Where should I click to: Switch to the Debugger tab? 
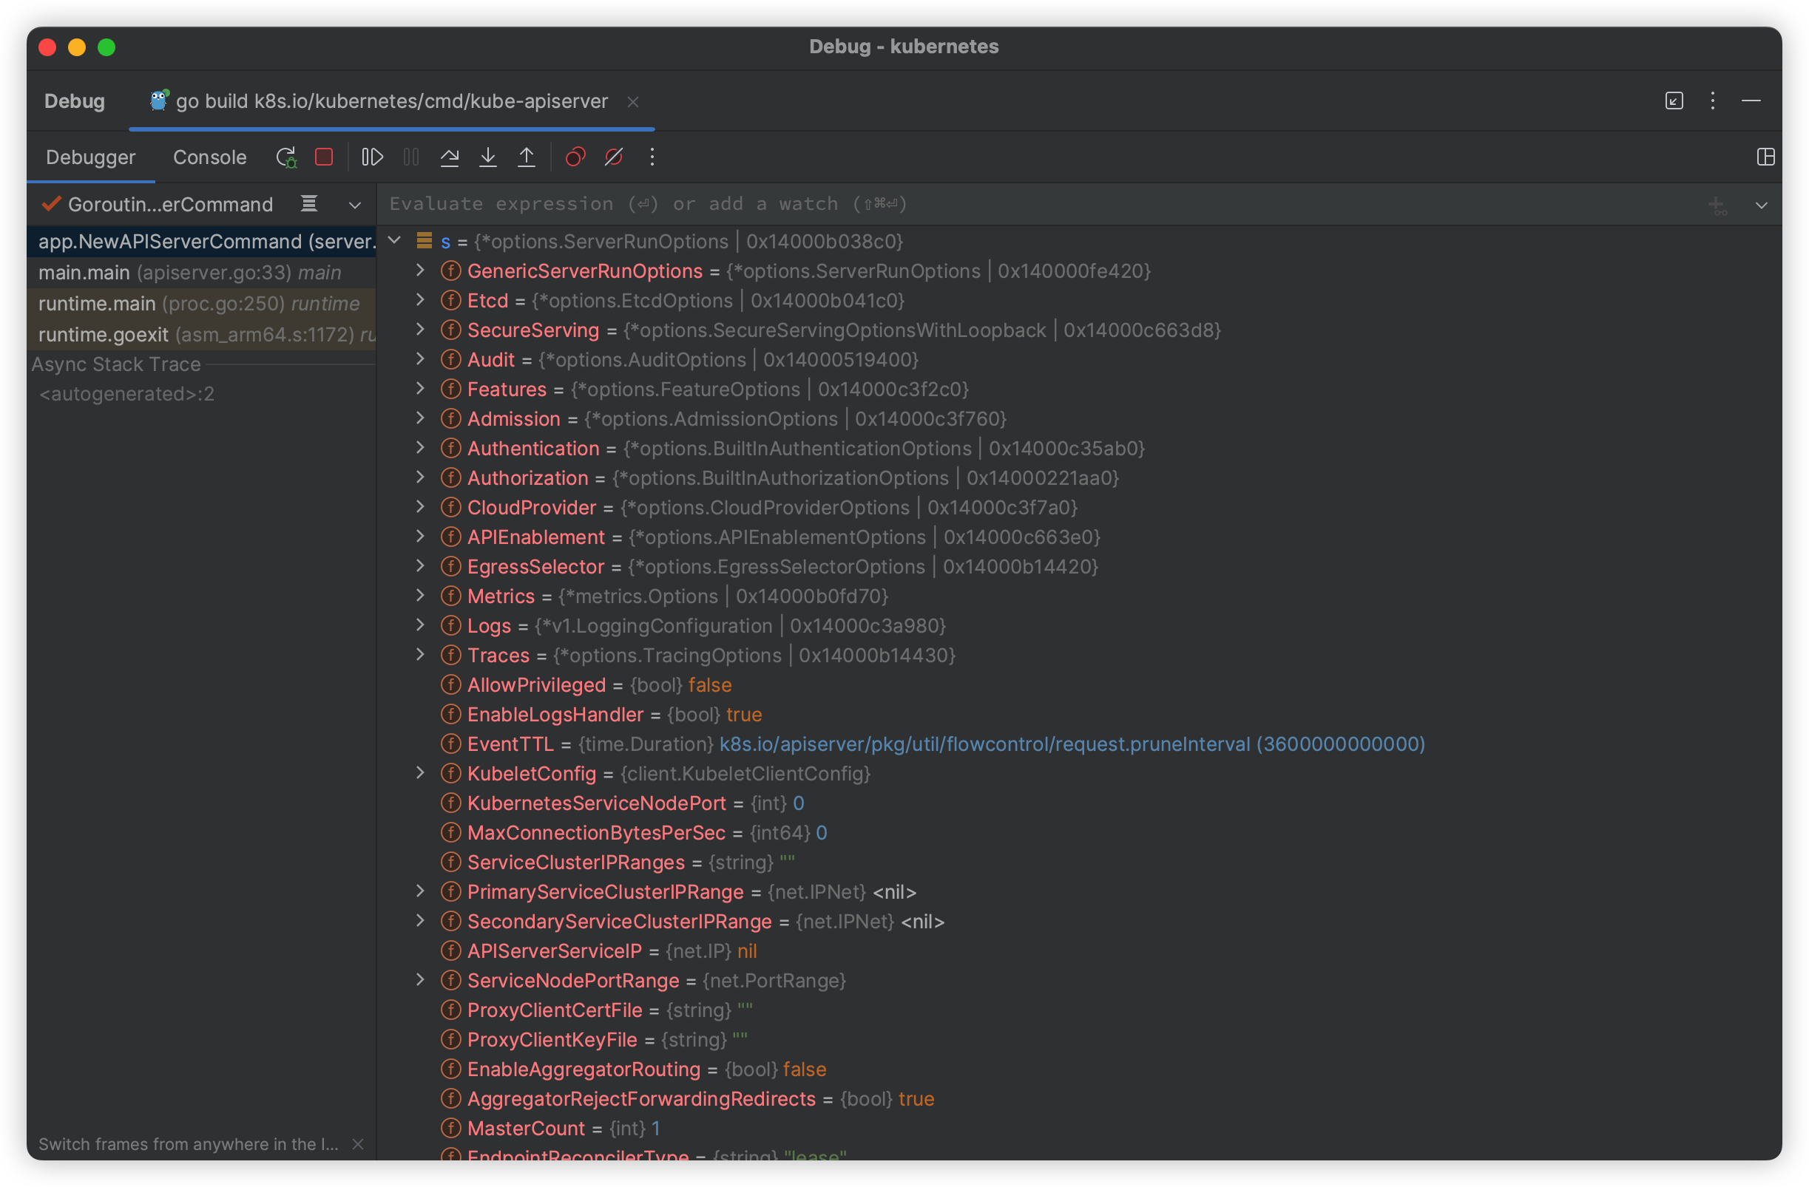pyautogui.click(x=90, y=157)
